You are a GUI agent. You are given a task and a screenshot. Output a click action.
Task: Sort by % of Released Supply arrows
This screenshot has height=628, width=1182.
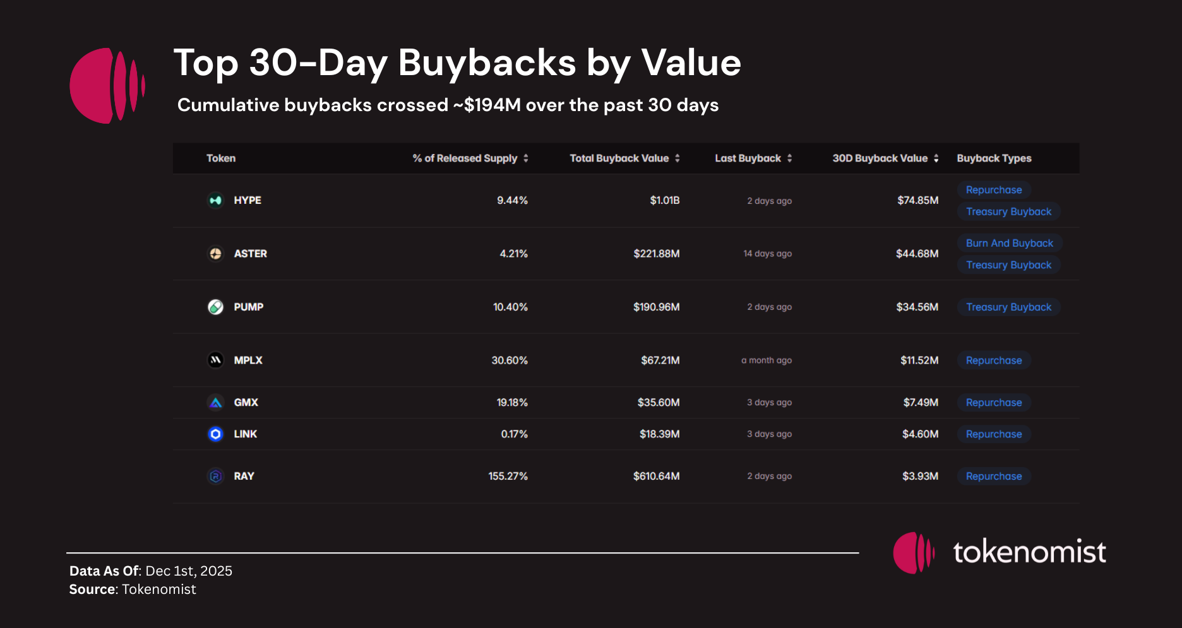tap(525, 158)
